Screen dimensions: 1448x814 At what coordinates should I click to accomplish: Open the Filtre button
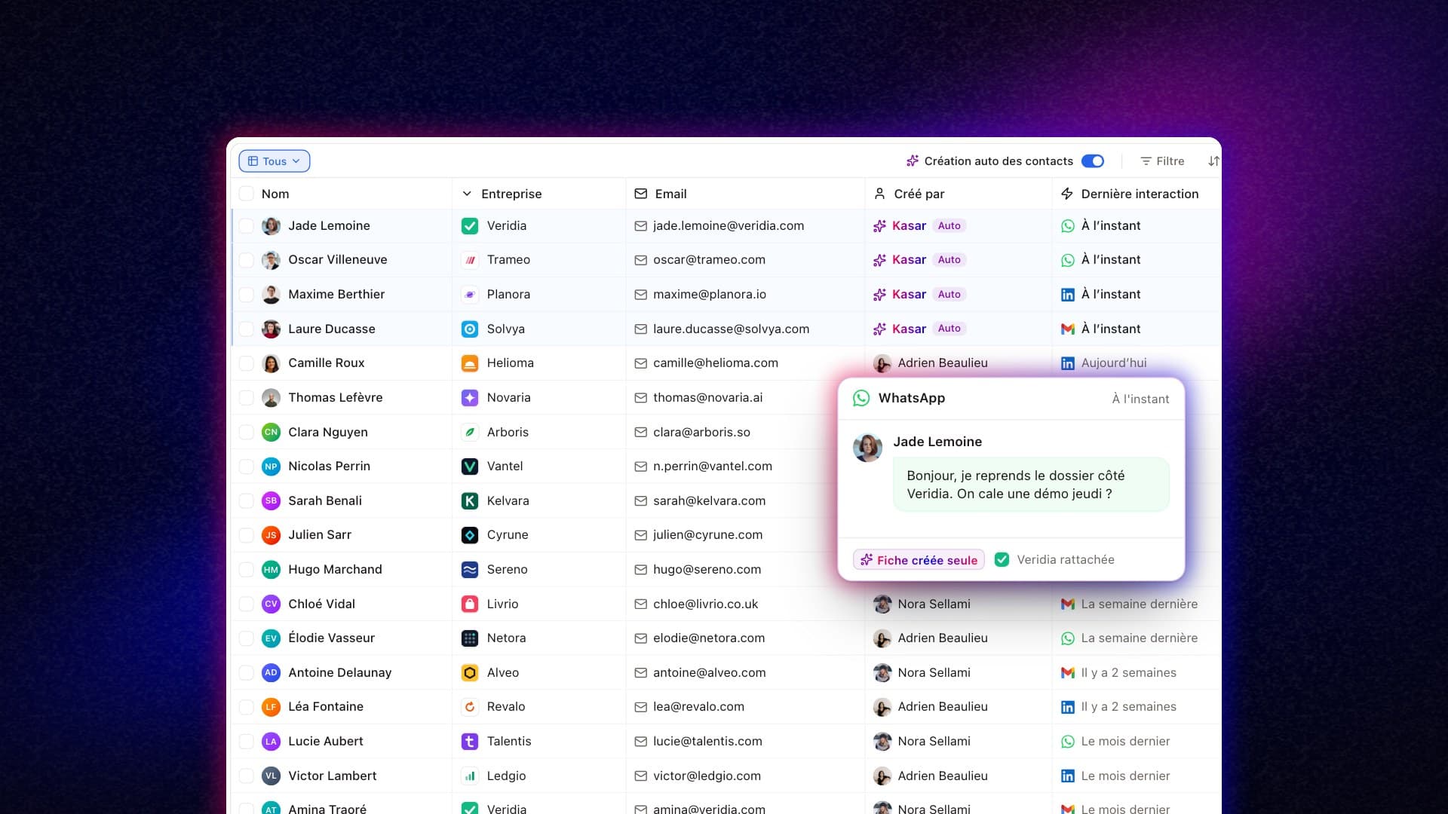pyautogui.click(x=1162, y=161)
